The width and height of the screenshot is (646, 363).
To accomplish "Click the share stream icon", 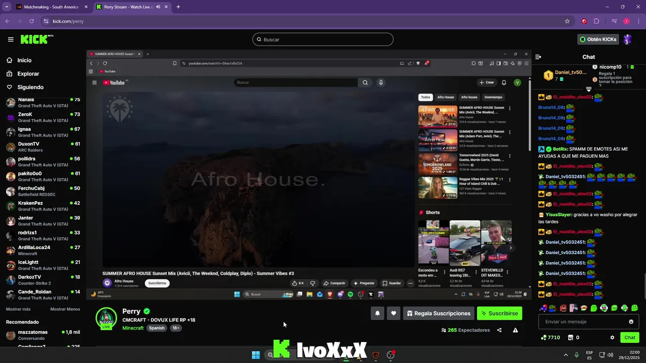I will coord(499,330).
